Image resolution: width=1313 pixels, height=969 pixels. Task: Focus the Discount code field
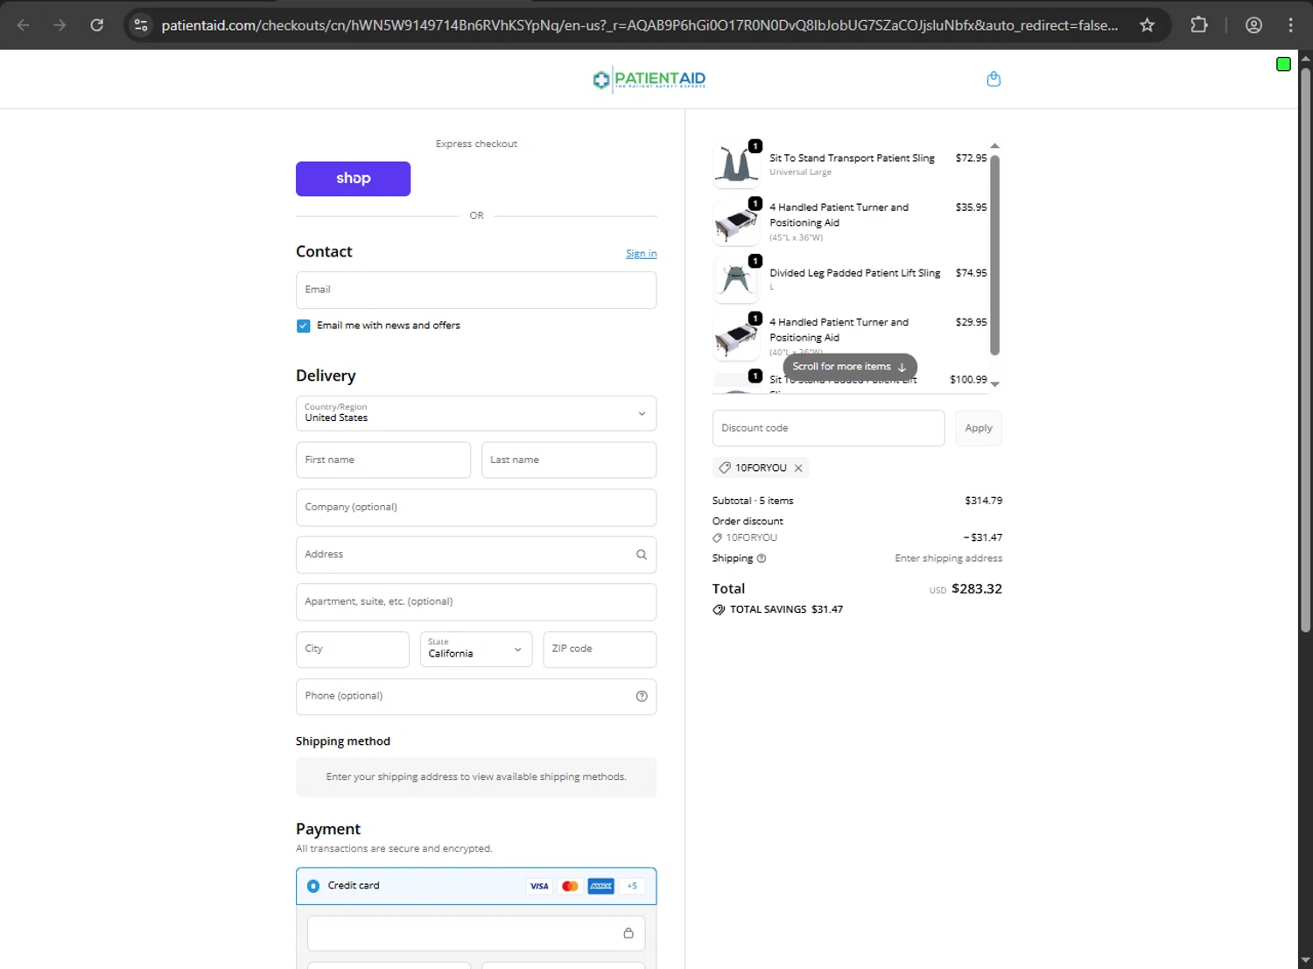(x=828, y=428)
